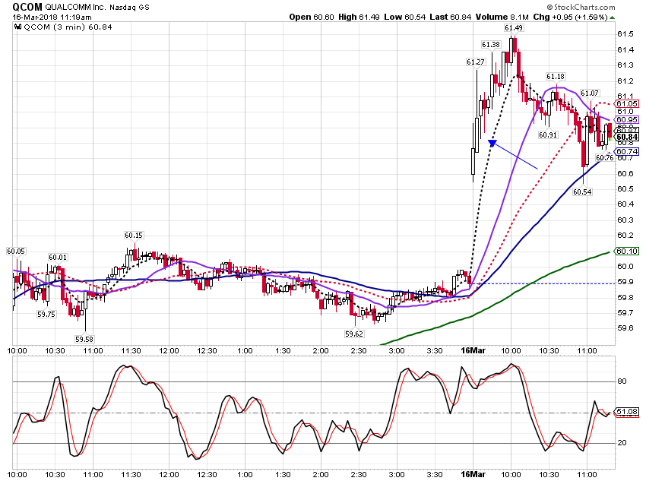Click the 61.5 price axis label
This screenshot has width=646, height=481.
tap(625, 33)
